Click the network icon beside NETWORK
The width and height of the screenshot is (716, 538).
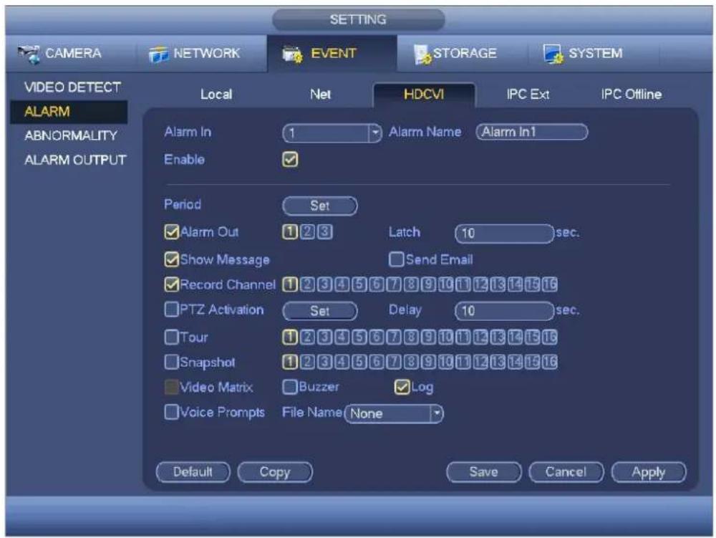coord(158,54)
